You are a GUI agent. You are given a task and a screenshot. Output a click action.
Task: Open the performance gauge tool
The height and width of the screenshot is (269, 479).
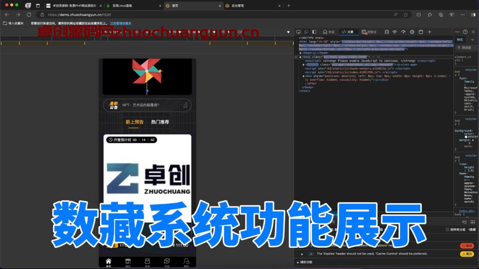[x=403, y=32]
